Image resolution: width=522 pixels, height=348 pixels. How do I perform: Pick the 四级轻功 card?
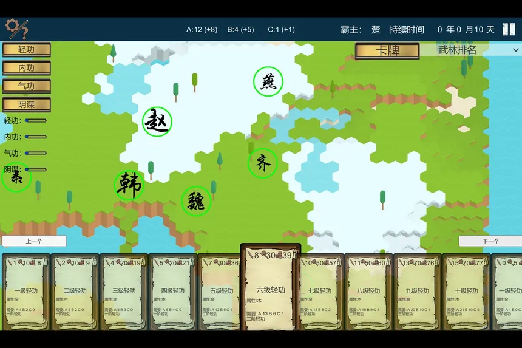pyautogui.click(x=173, y=292)
